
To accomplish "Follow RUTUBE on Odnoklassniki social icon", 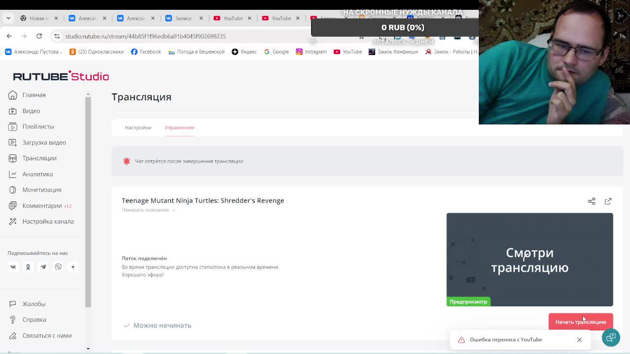I will pos(28,266).
